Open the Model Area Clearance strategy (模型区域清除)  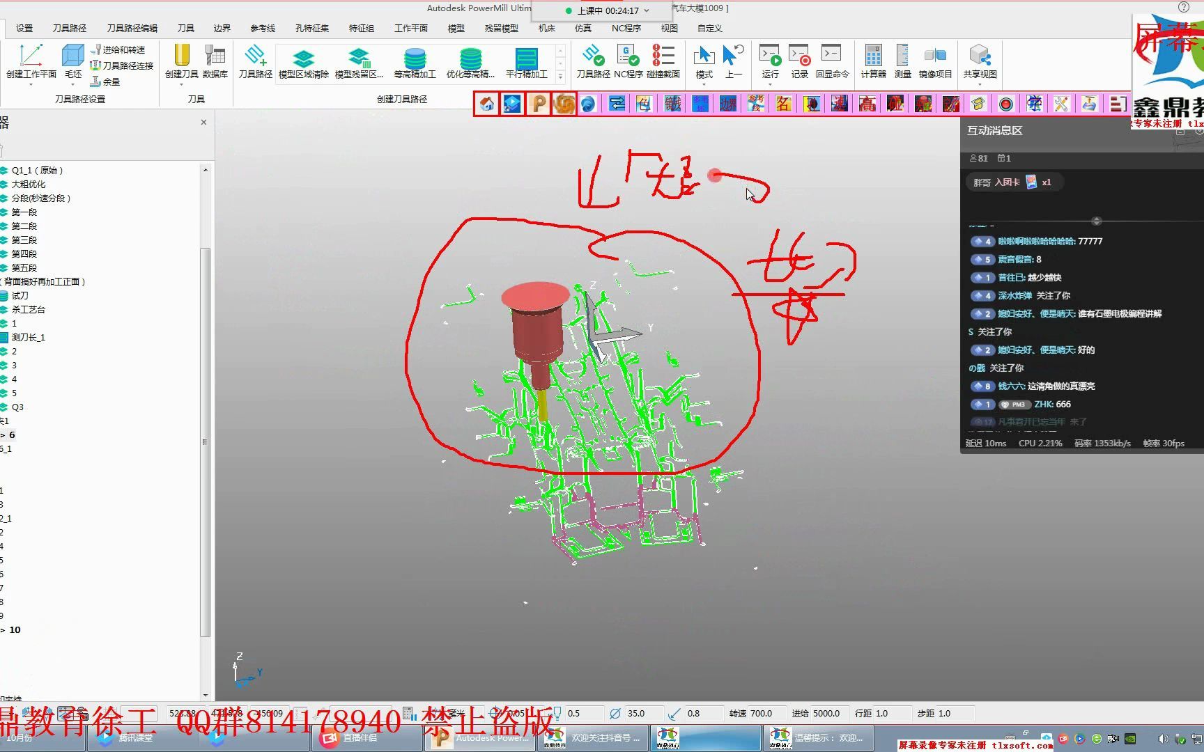(303, 63)
